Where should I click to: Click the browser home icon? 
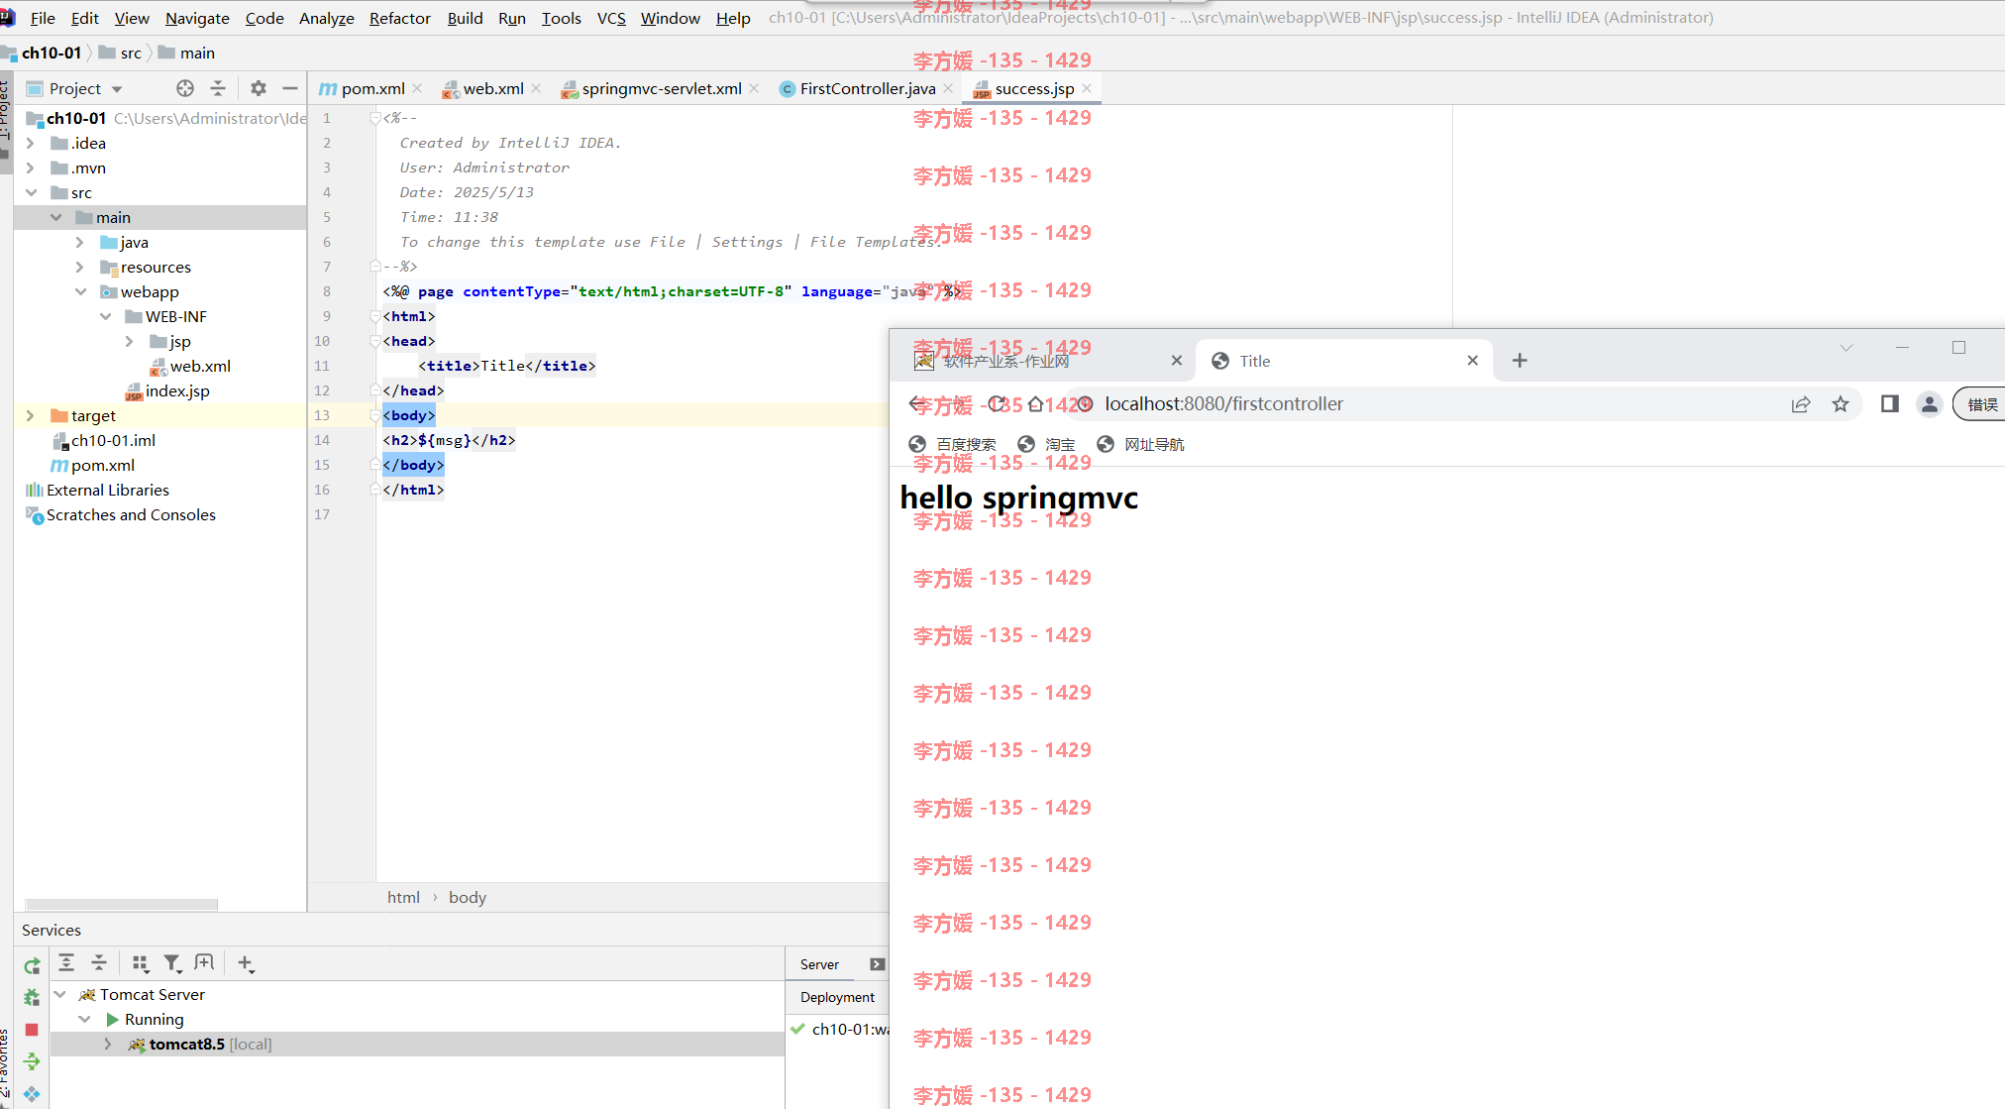click(1035, 403)
